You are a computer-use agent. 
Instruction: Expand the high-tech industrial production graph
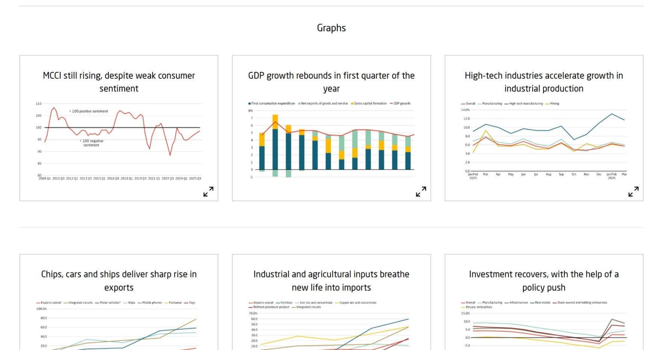(x=633, y=192)
